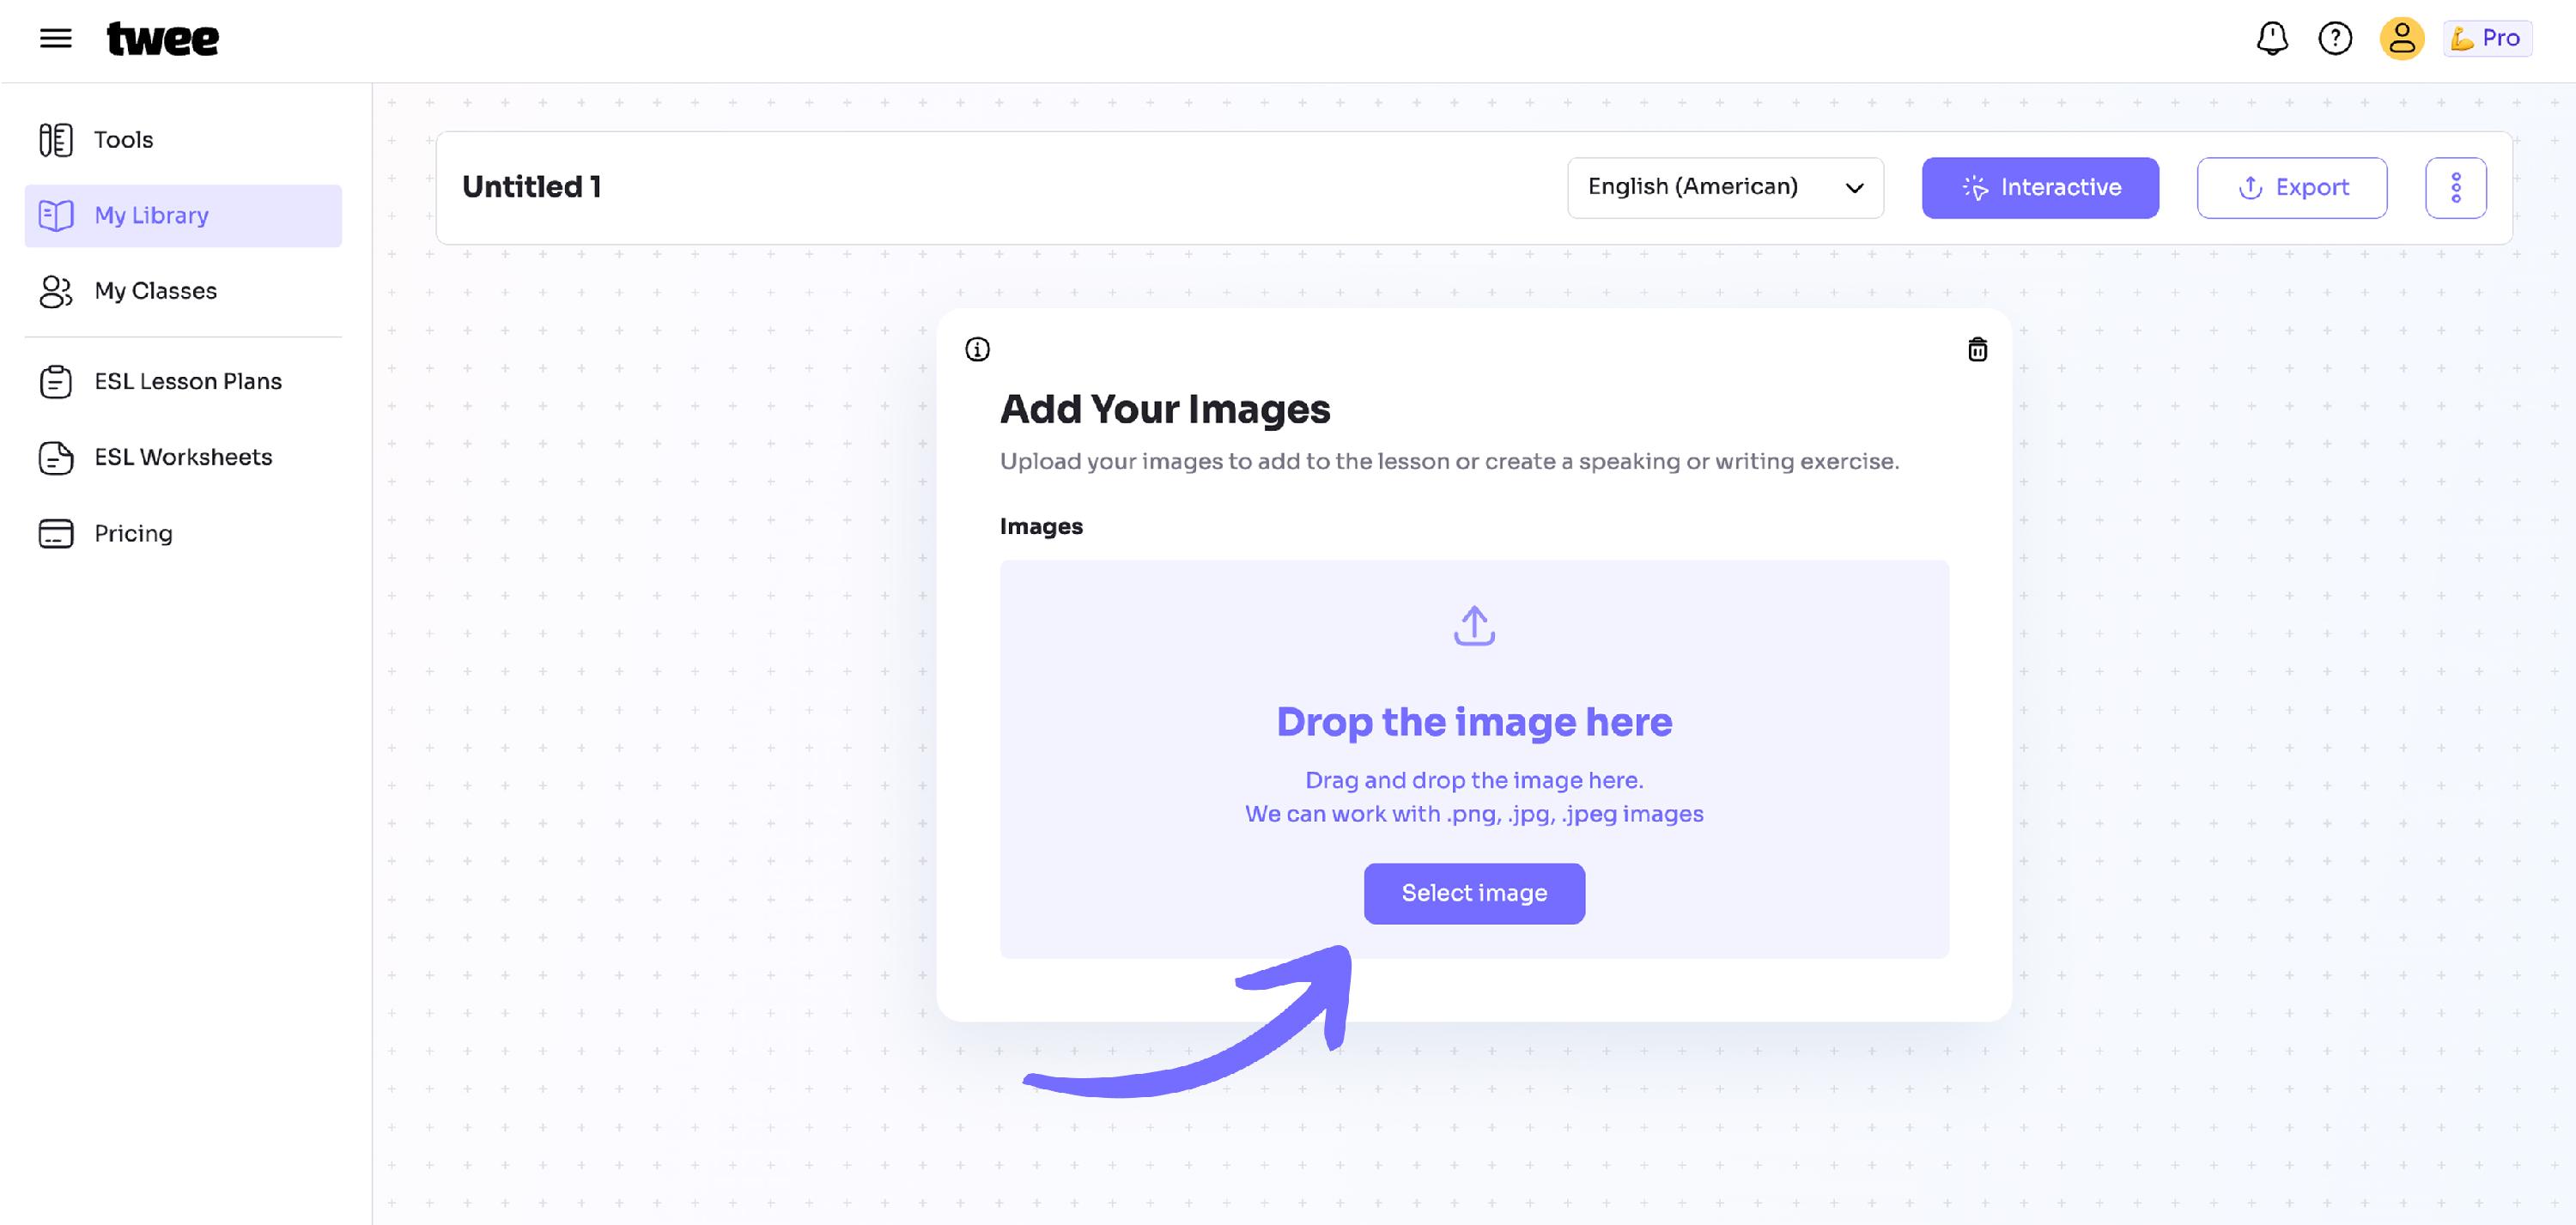Export the lesson

pyautogui.click(x=2291, y=188)
